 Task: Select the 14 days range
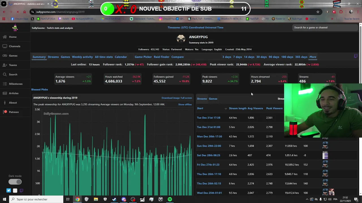coord(249,57)
